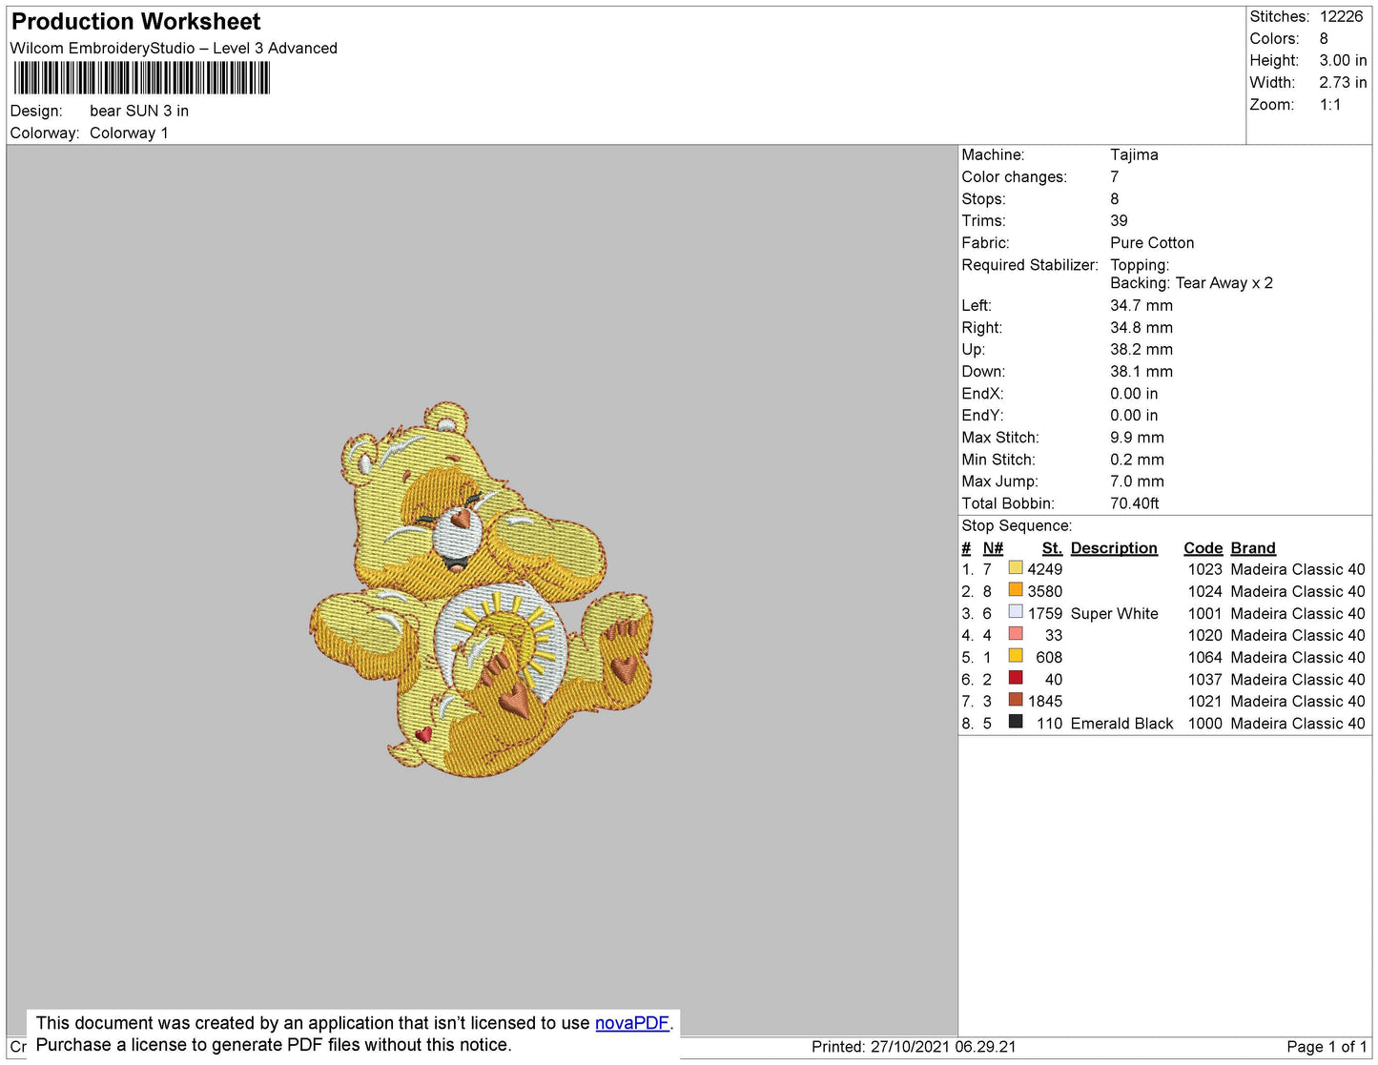Select the yellow swatch for code 1023
The image size is (1378, 1065).
click(1016, 568)
